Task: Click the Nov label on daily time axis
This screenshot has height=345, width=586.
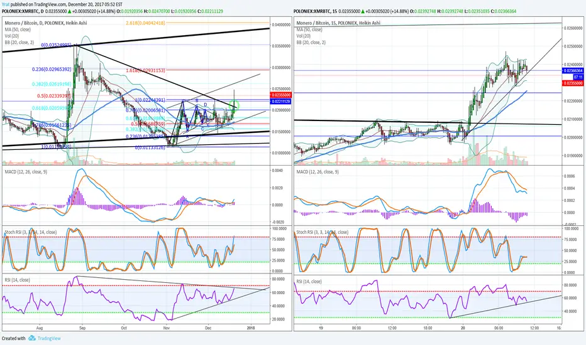Action: click(167, 328)
